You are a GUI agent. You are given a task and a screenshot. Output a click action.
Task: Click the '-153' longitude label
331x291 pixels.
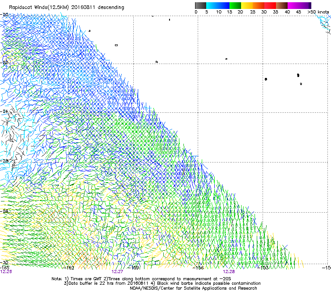tap(263, 268)
